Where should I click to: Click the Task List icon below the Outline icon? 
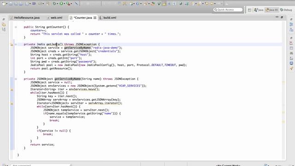[x=291, y=30]
